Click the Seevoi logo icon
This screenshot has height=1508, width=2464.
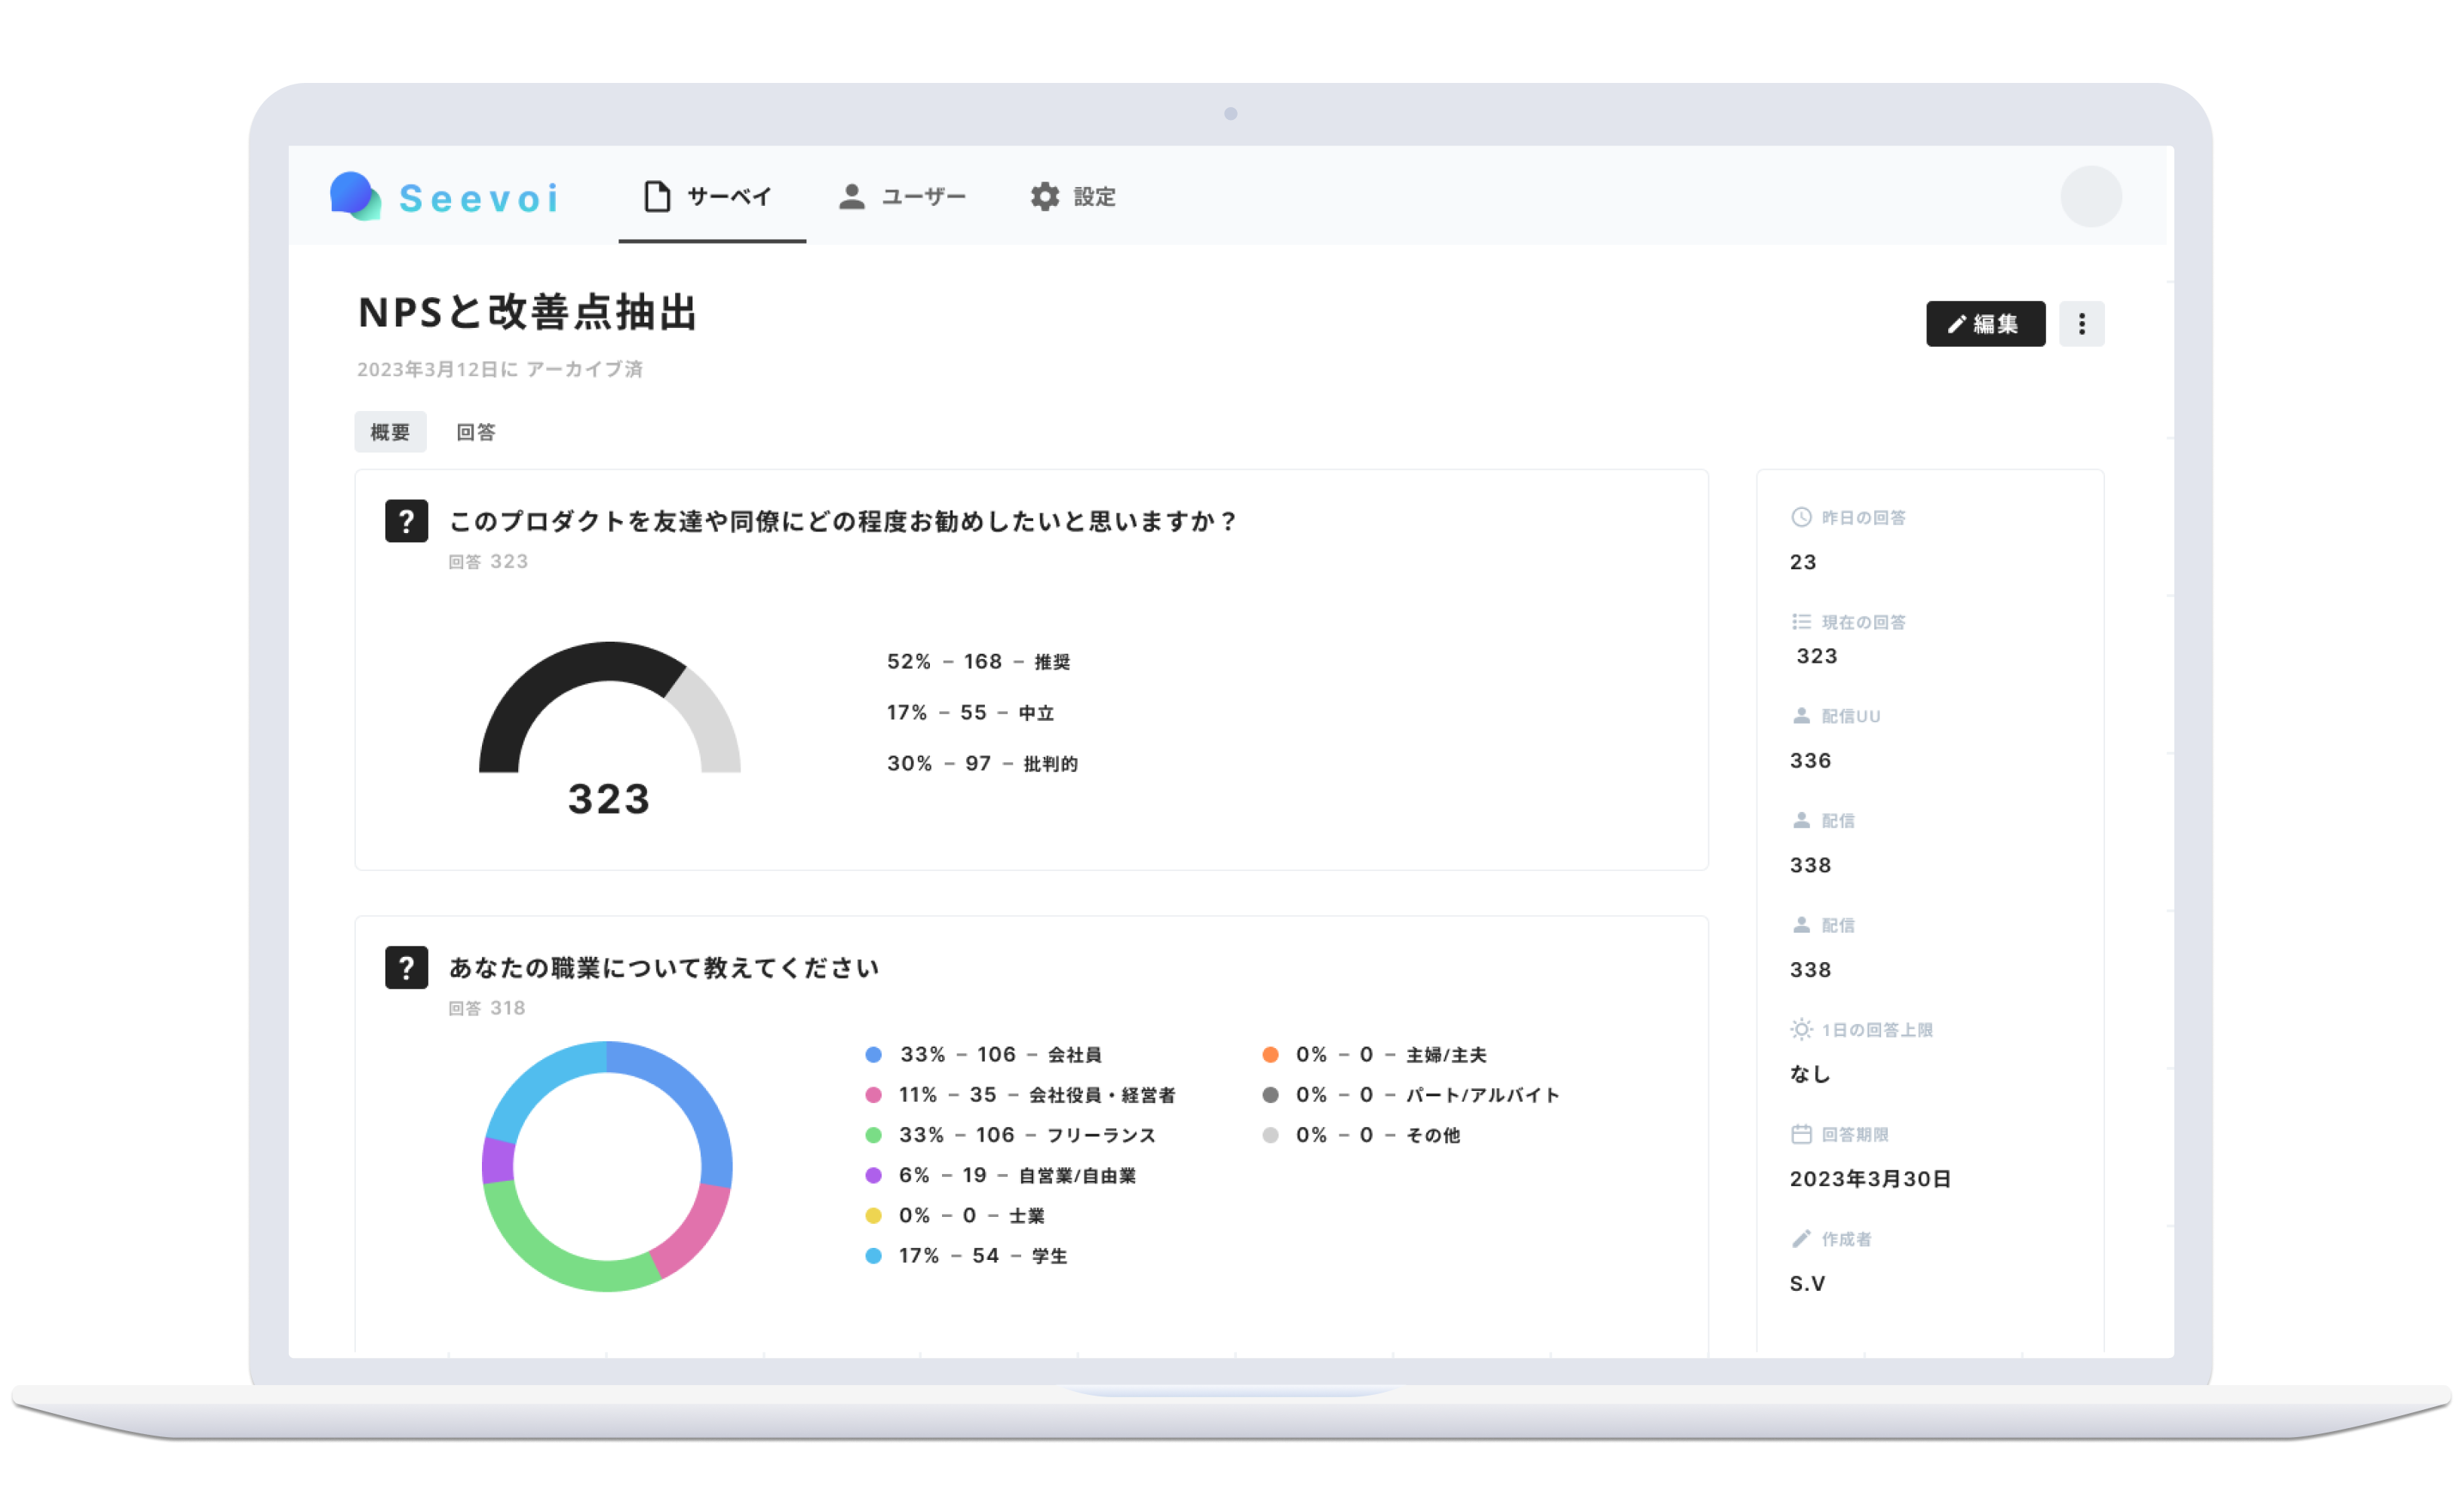point(355,196)
